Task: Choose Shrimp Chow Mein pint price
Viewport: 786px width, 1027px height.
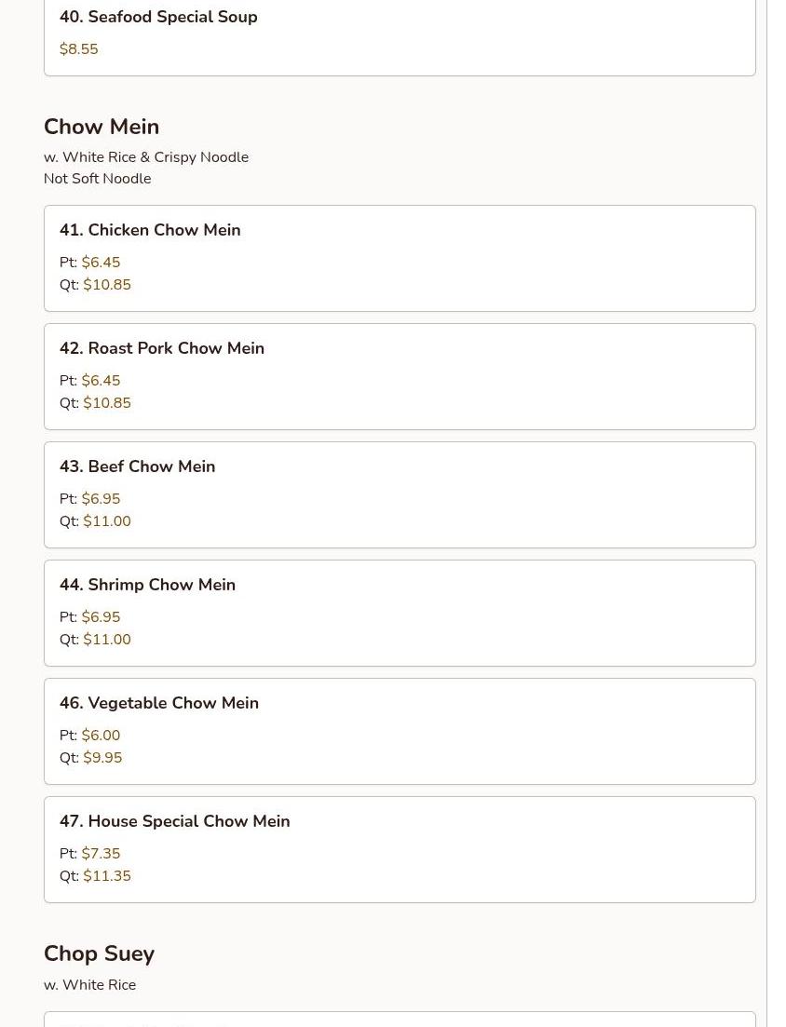Action: point(101,617)
